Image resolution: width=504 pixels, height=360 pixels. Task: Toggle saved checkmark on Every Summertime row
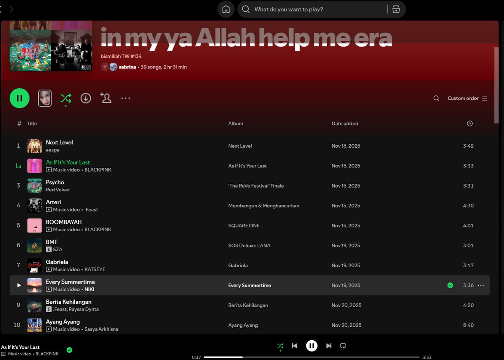coord(450,285)
